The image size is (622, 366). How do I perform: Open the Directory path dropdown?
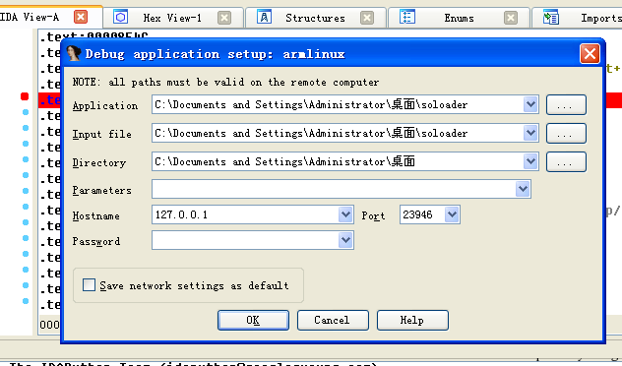(530, 161)
